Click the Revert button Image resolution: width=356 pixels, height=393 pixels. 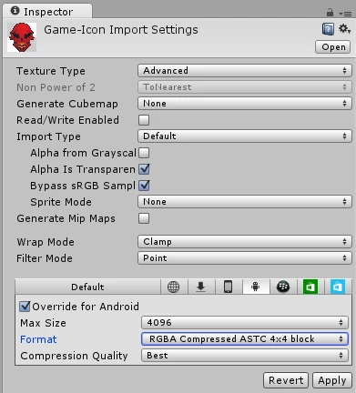pyautogui.click(x=286, y=380)
